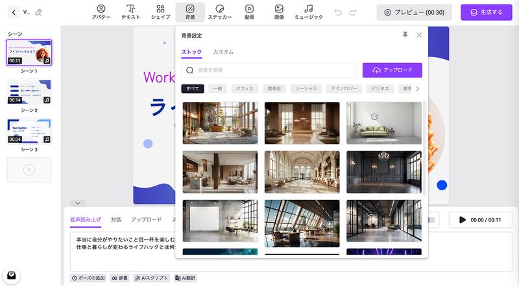Click the purple アップロード button
This screenshot has width=519, height=287.
click(x=392, y=70)
